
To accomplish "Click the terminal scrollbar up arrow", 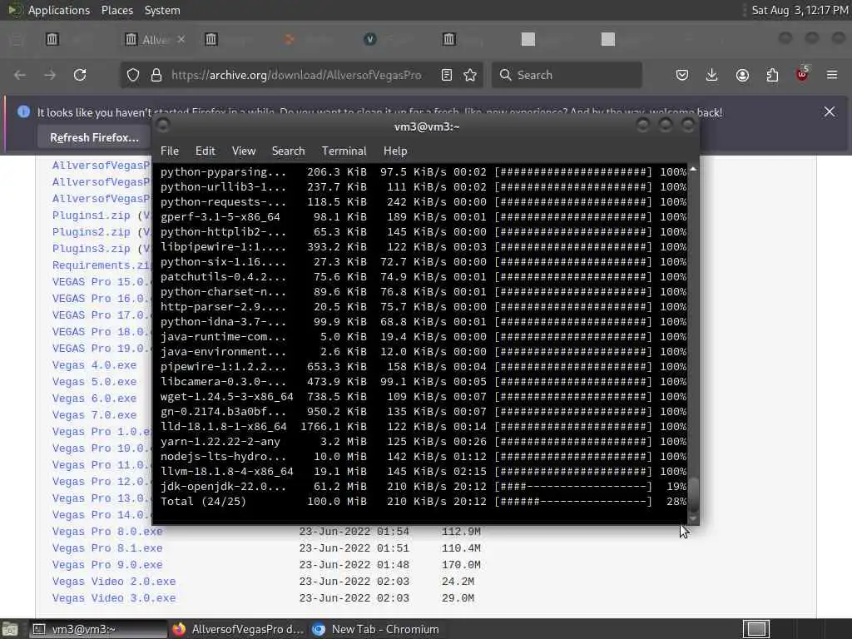I will (x=693, y=170).
